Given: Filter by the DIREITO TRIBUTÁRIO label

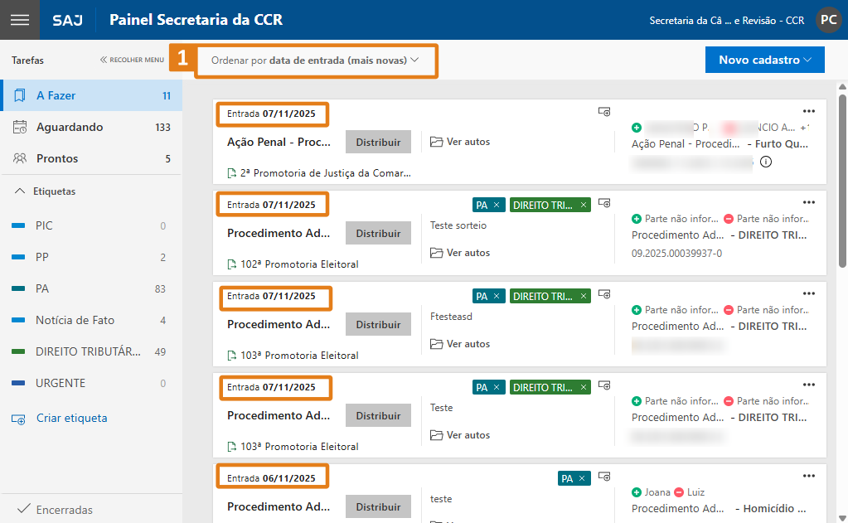Looking at the screenshot, I should click(x=87, y=351).
